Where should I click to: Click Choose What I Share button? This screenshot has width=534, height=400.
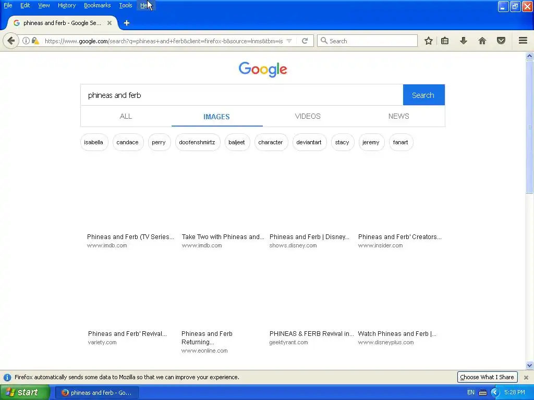click(x=487, y=377)
